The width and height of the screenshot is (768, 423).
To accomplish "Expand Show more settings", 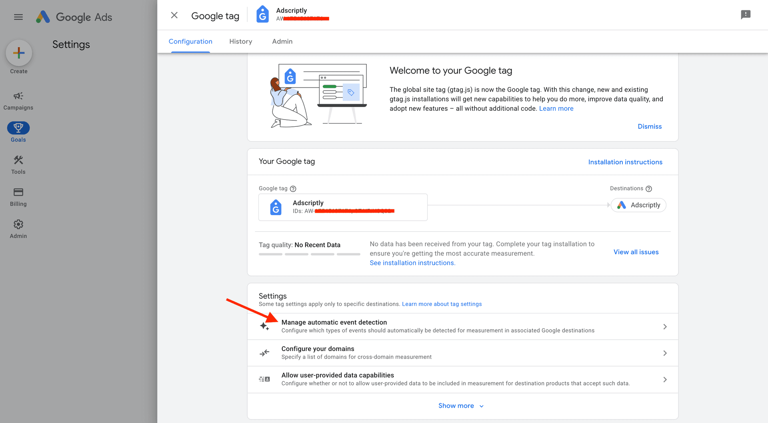I will tap(461, 405).
